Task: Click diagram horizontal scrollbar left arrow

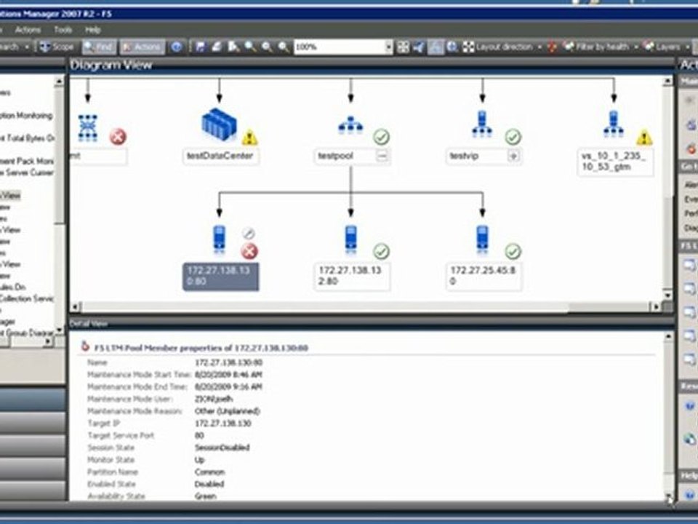Action: pyautogui.click(x=75, y=306)
